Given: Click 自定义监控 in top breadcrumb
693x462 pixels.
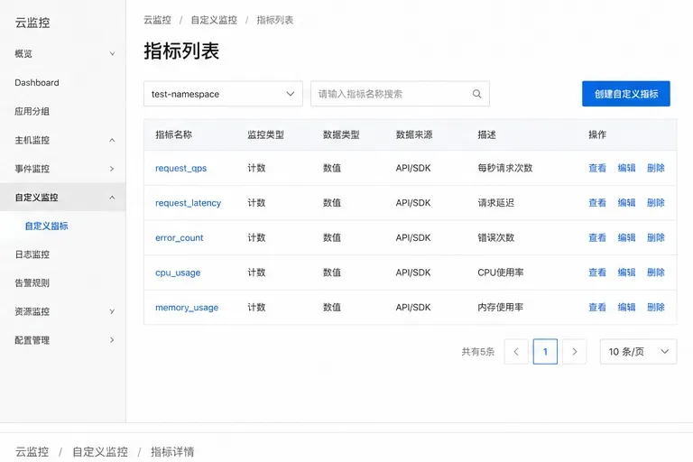Looking at the screenshot, I should coord(214,20).
